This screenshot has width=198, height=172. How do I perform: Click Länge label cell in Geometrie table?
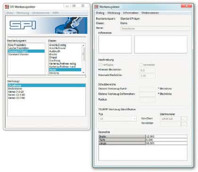pos(122,143)
